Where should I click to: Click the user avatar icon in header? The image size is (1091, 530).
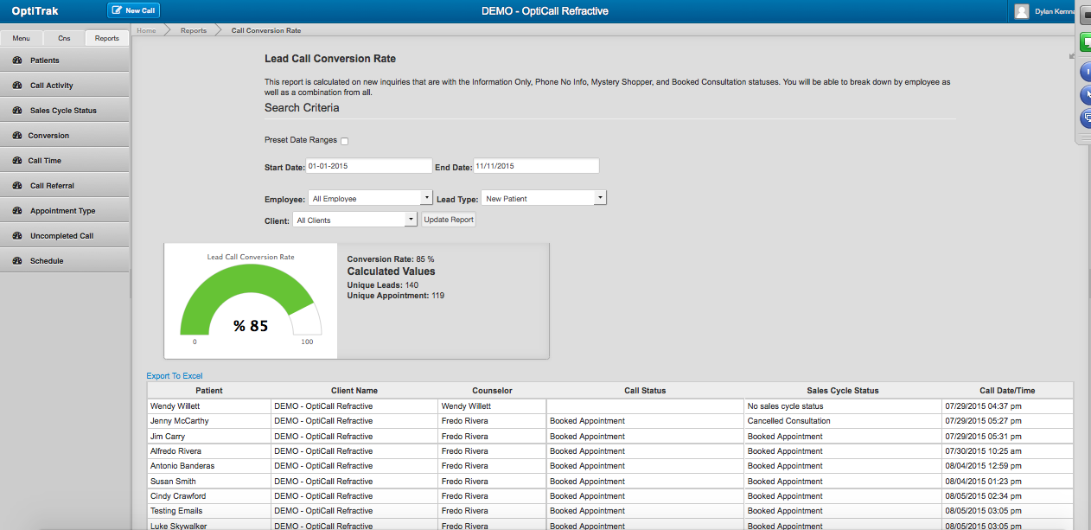click(1022, 11)
